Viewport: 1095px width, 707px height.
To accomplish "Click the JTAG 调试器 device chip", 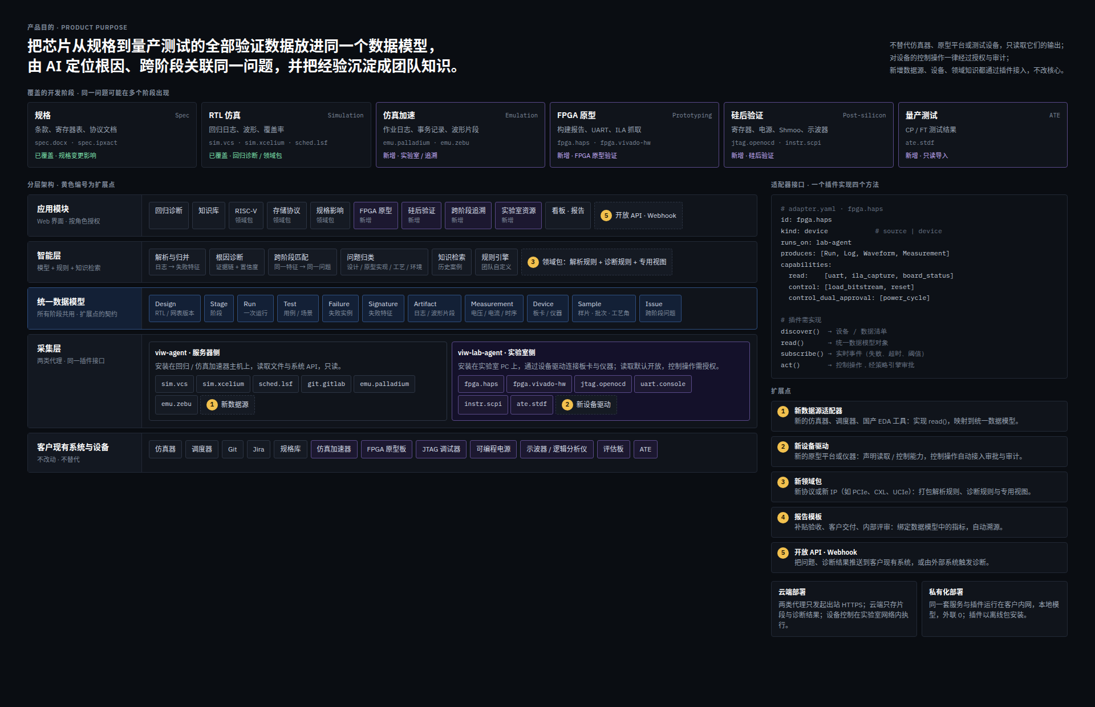I will [441, 449].
